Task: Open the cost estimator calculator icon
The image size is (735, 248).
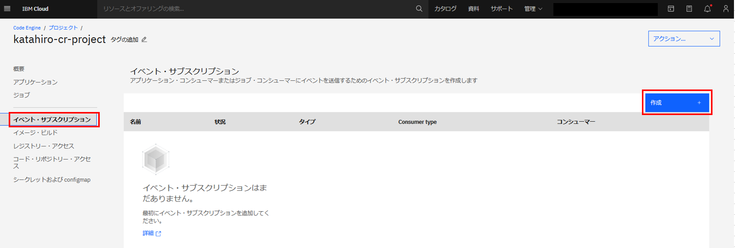Action: [x=689, y=9]
